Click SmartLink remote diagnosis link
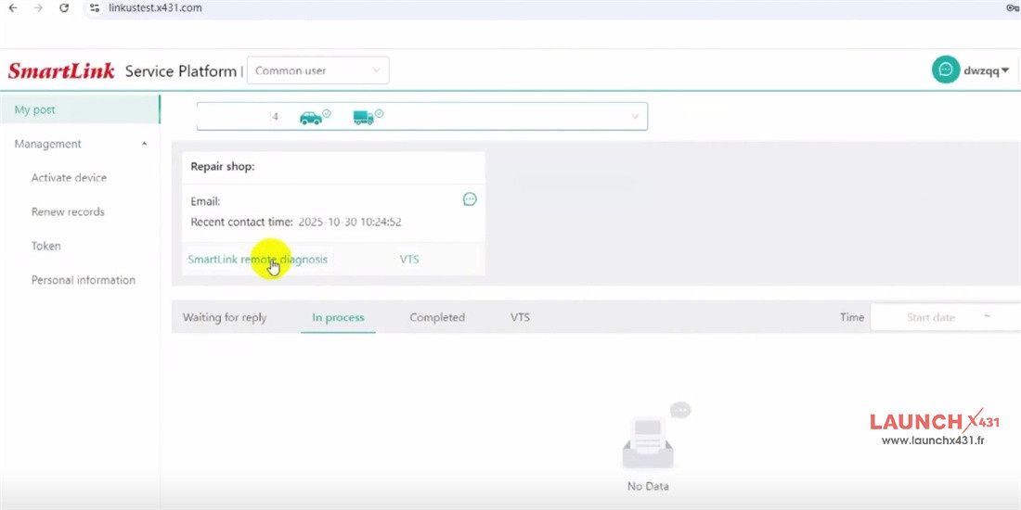Viewport: 1021px width, 510px height. point(257,259)
